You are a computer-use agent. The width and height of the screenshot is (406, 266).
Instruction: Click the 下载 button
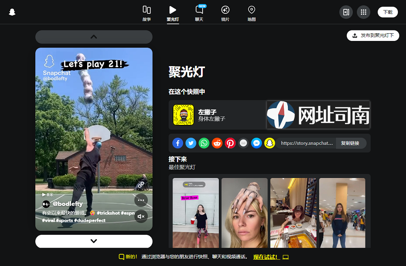(x=387, y=12)
